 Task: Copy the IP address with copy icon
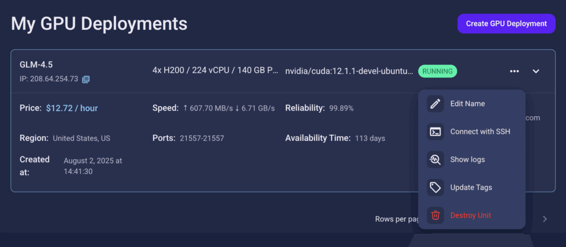86,80
